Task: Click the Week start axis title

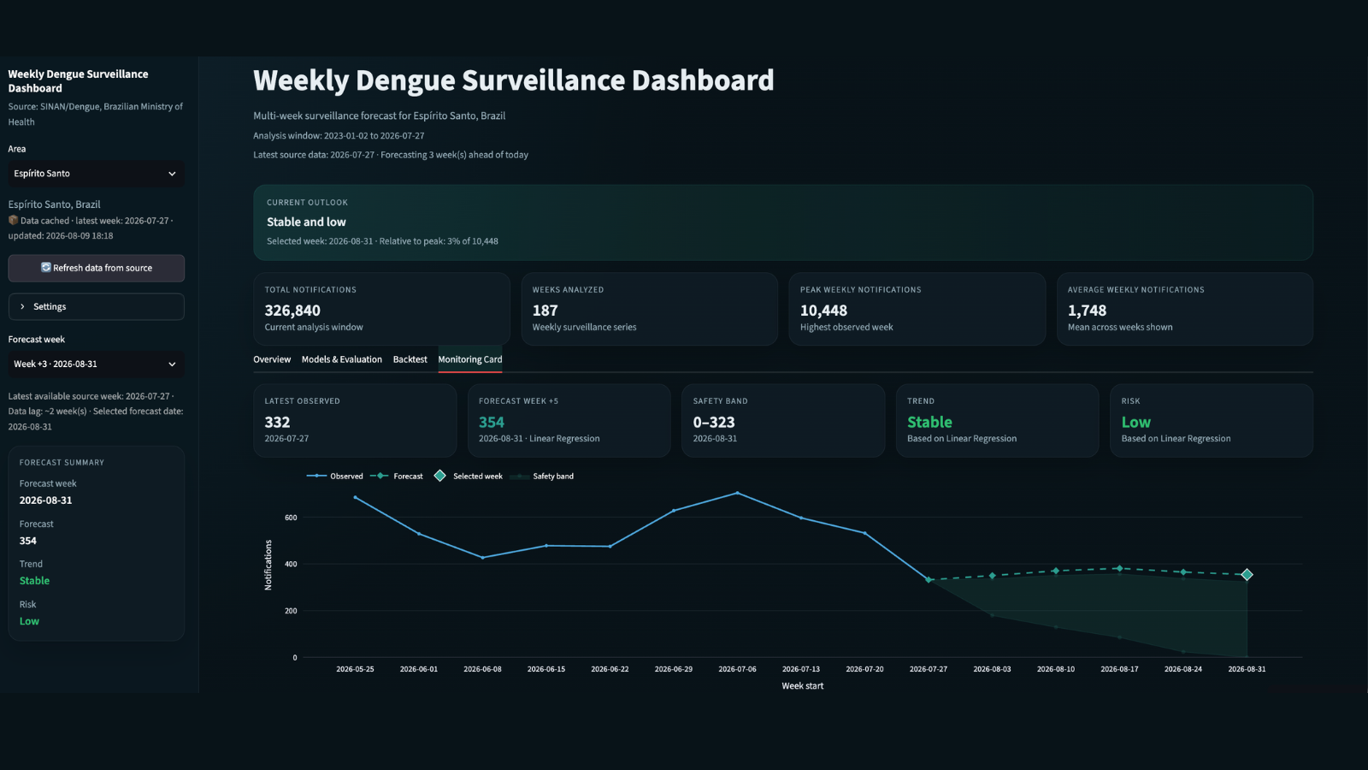Action: pos(803,686)
